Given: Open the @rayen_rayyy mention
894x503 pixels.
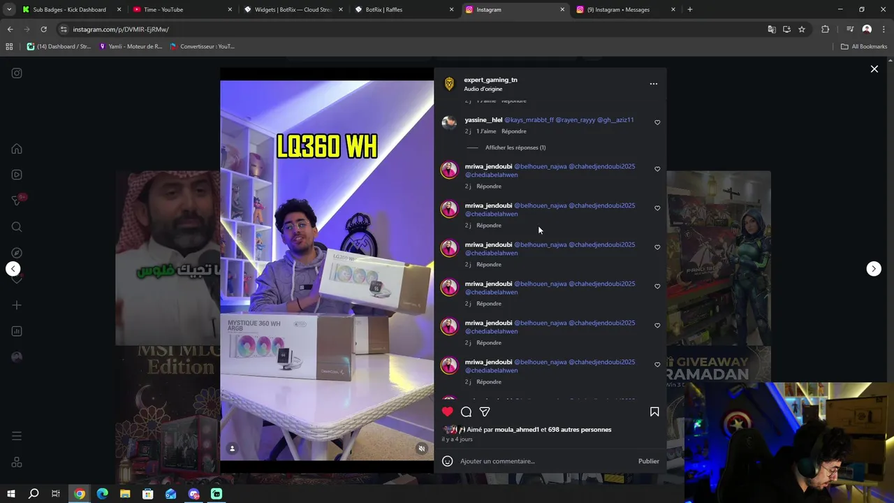Looking at the screenshot, I should coord(576,119).
